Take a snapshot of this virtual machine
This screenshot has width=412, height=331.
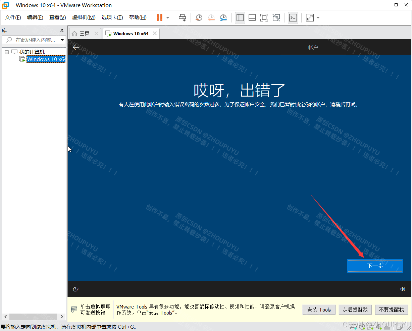(x=199, y=18)
